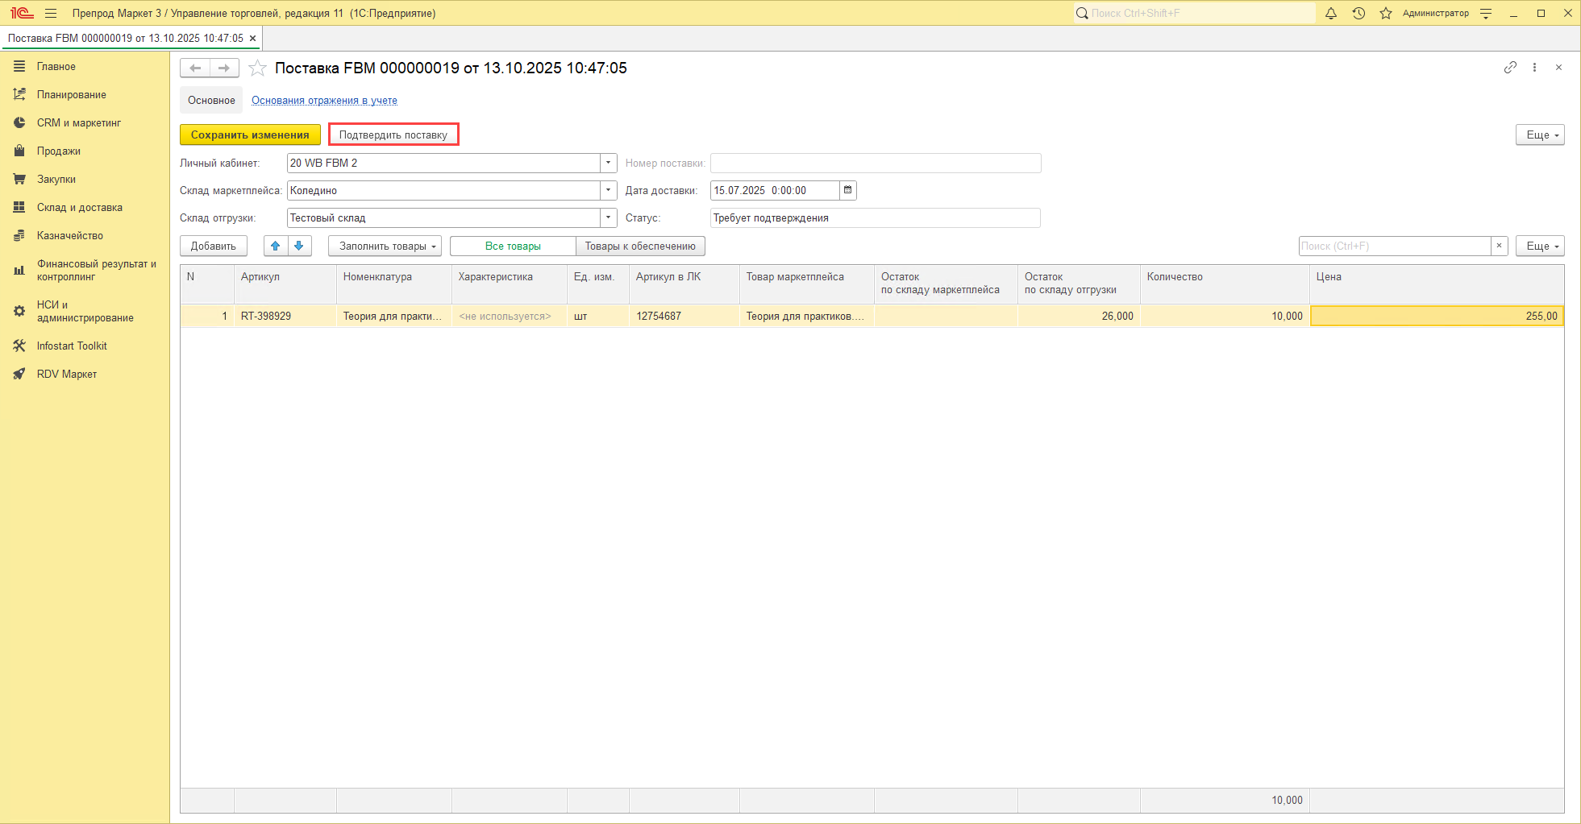The height and width of the screenshot is (824, 1581).
Task: Switch to the "Товары к обеспечению" filter
Action: [x=640, y=246]
